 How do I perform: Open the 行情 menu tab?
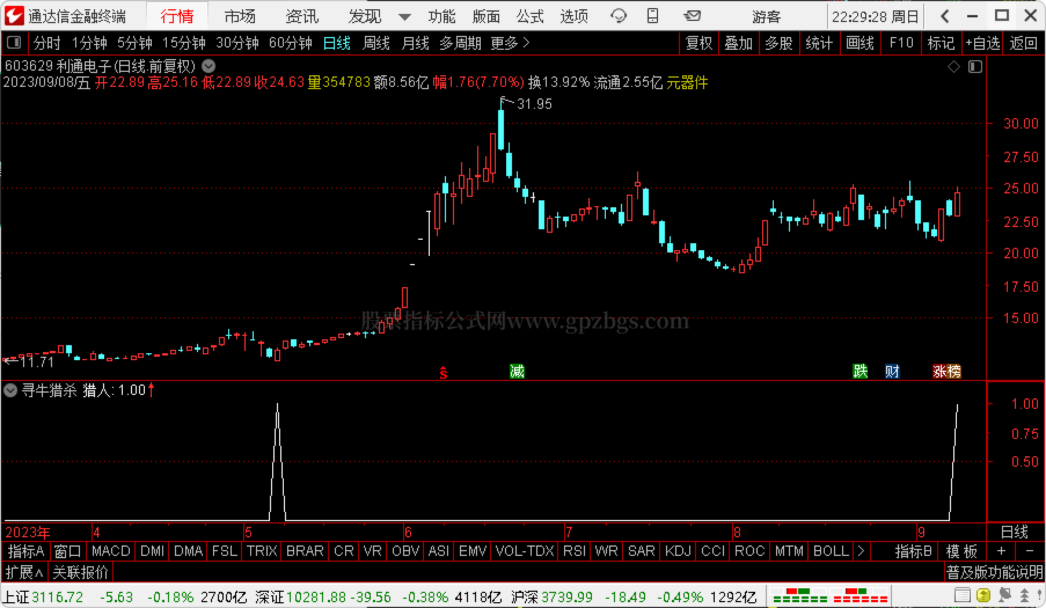(x=177, y=16)
